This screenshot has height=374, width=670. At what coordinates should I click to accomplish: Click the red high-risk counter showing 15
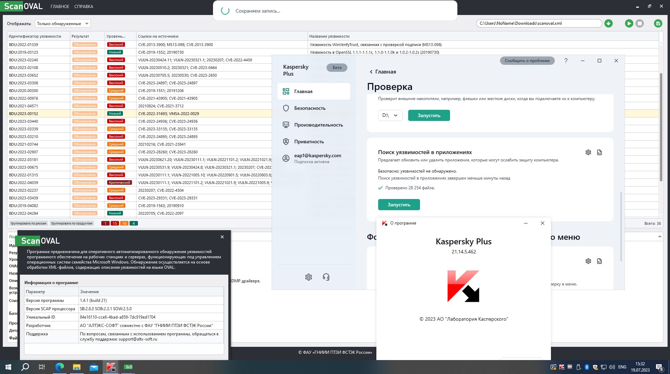[x=115, y=223]
